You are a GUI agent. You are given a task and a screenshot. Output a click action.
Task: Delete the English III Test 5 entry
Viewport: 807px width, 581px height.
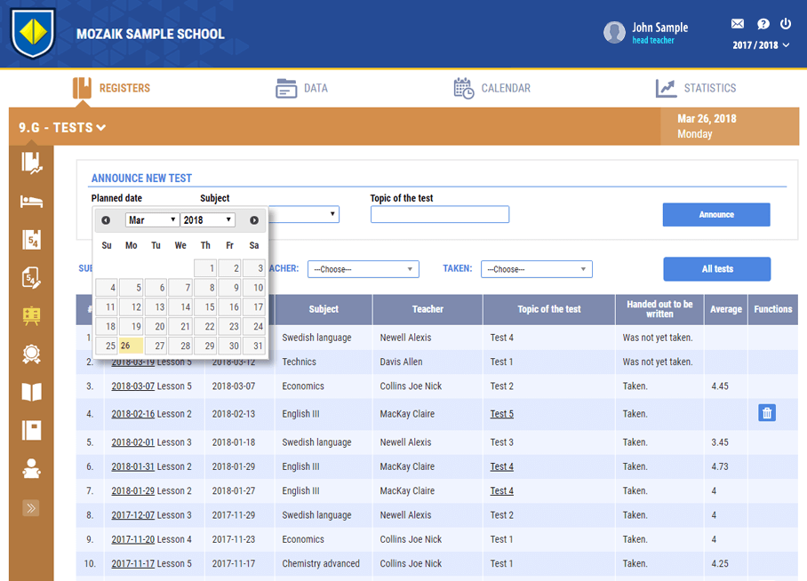pos(767,413)
